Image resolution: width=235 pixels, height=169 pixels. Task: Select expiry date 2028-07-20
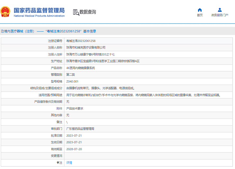coord(74,149)
